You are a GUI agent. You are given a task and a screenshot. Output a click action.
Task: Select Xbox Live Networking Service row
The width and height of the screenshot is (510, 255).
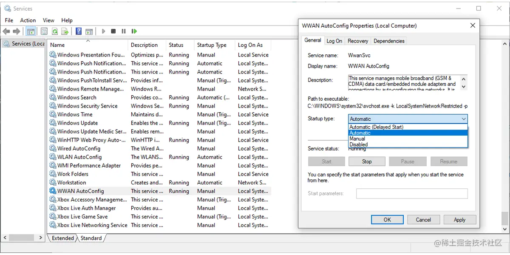tap(159, 225)
